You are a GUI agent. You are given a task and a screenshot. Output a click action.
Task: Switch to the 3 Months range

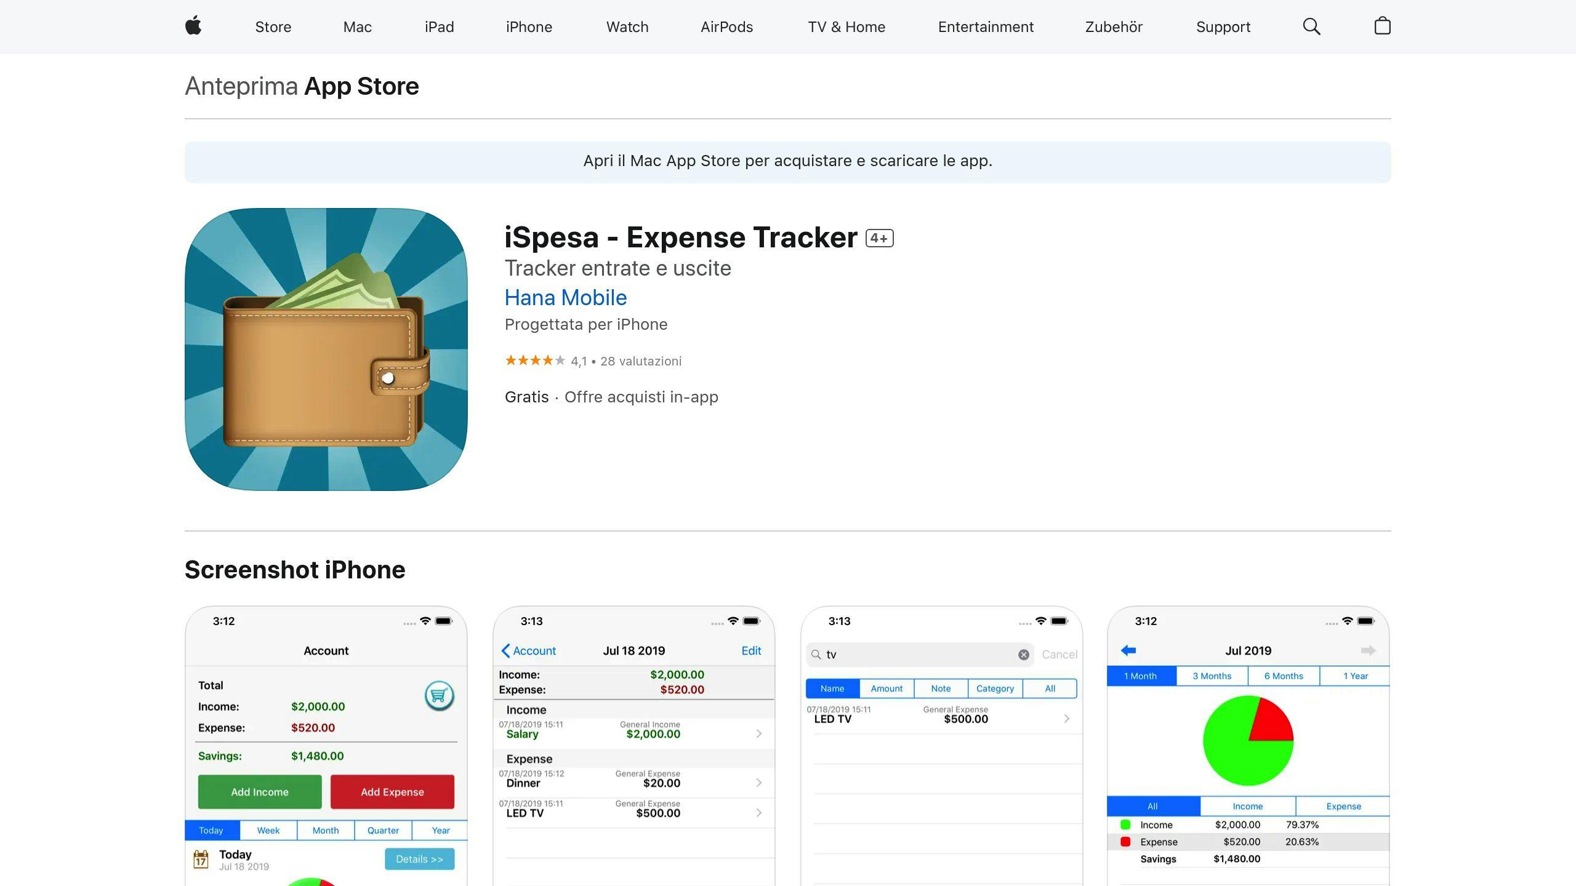click(x=1212, y=676)
